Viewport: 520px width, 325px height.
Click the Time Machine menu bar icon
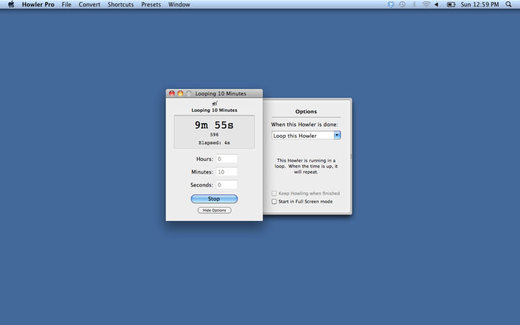[402, 5]
